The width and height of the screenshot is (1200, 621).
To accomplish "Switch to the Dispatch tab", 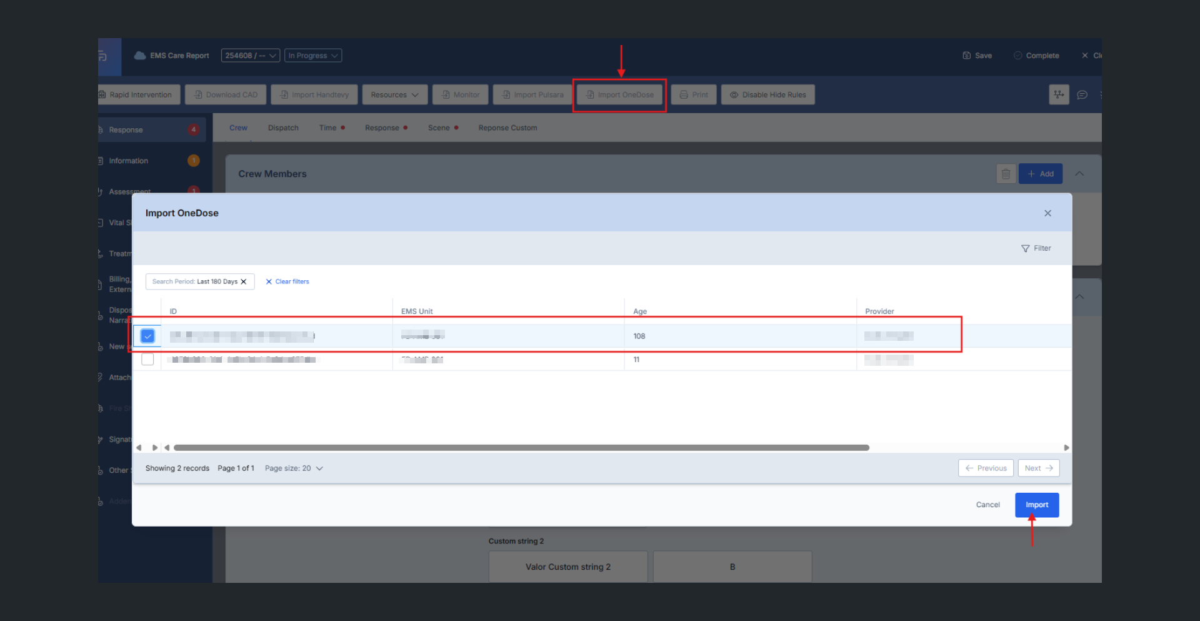I will 283,128.
